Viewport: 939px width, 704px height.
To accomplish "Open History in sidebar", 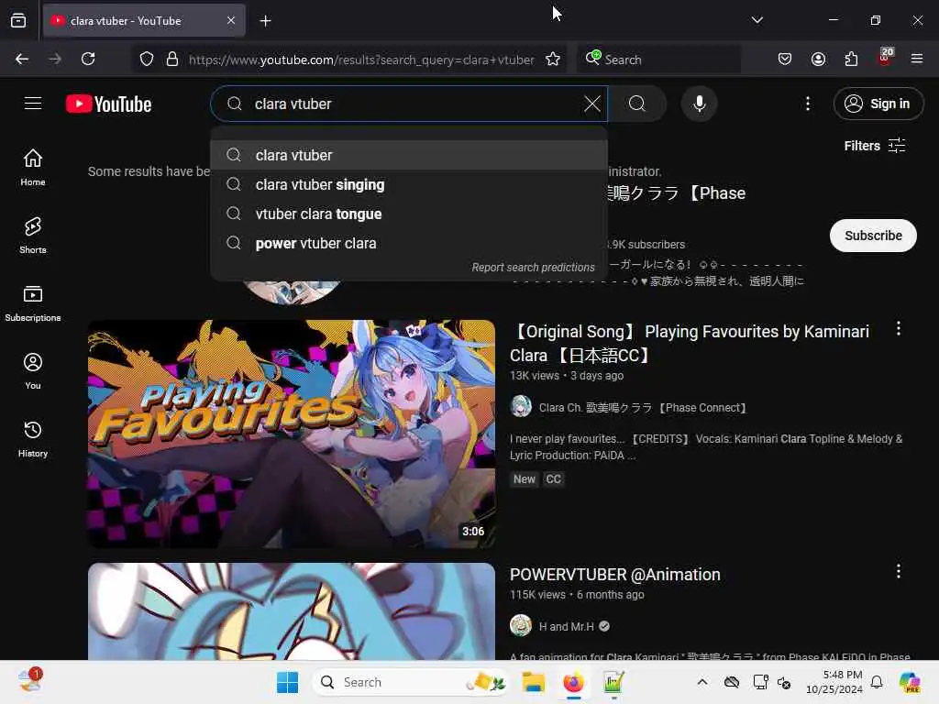I will pos(33,439).
